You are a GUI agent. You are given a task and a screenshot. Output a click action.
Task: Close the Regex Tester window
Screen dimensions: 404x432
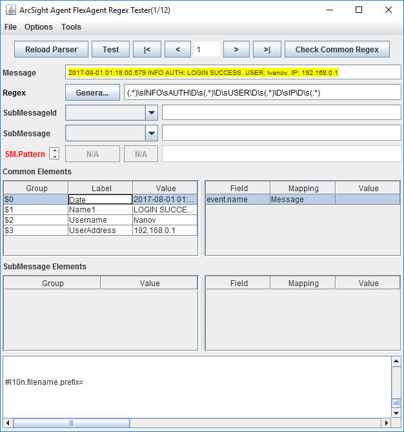(x=389, y=10)
